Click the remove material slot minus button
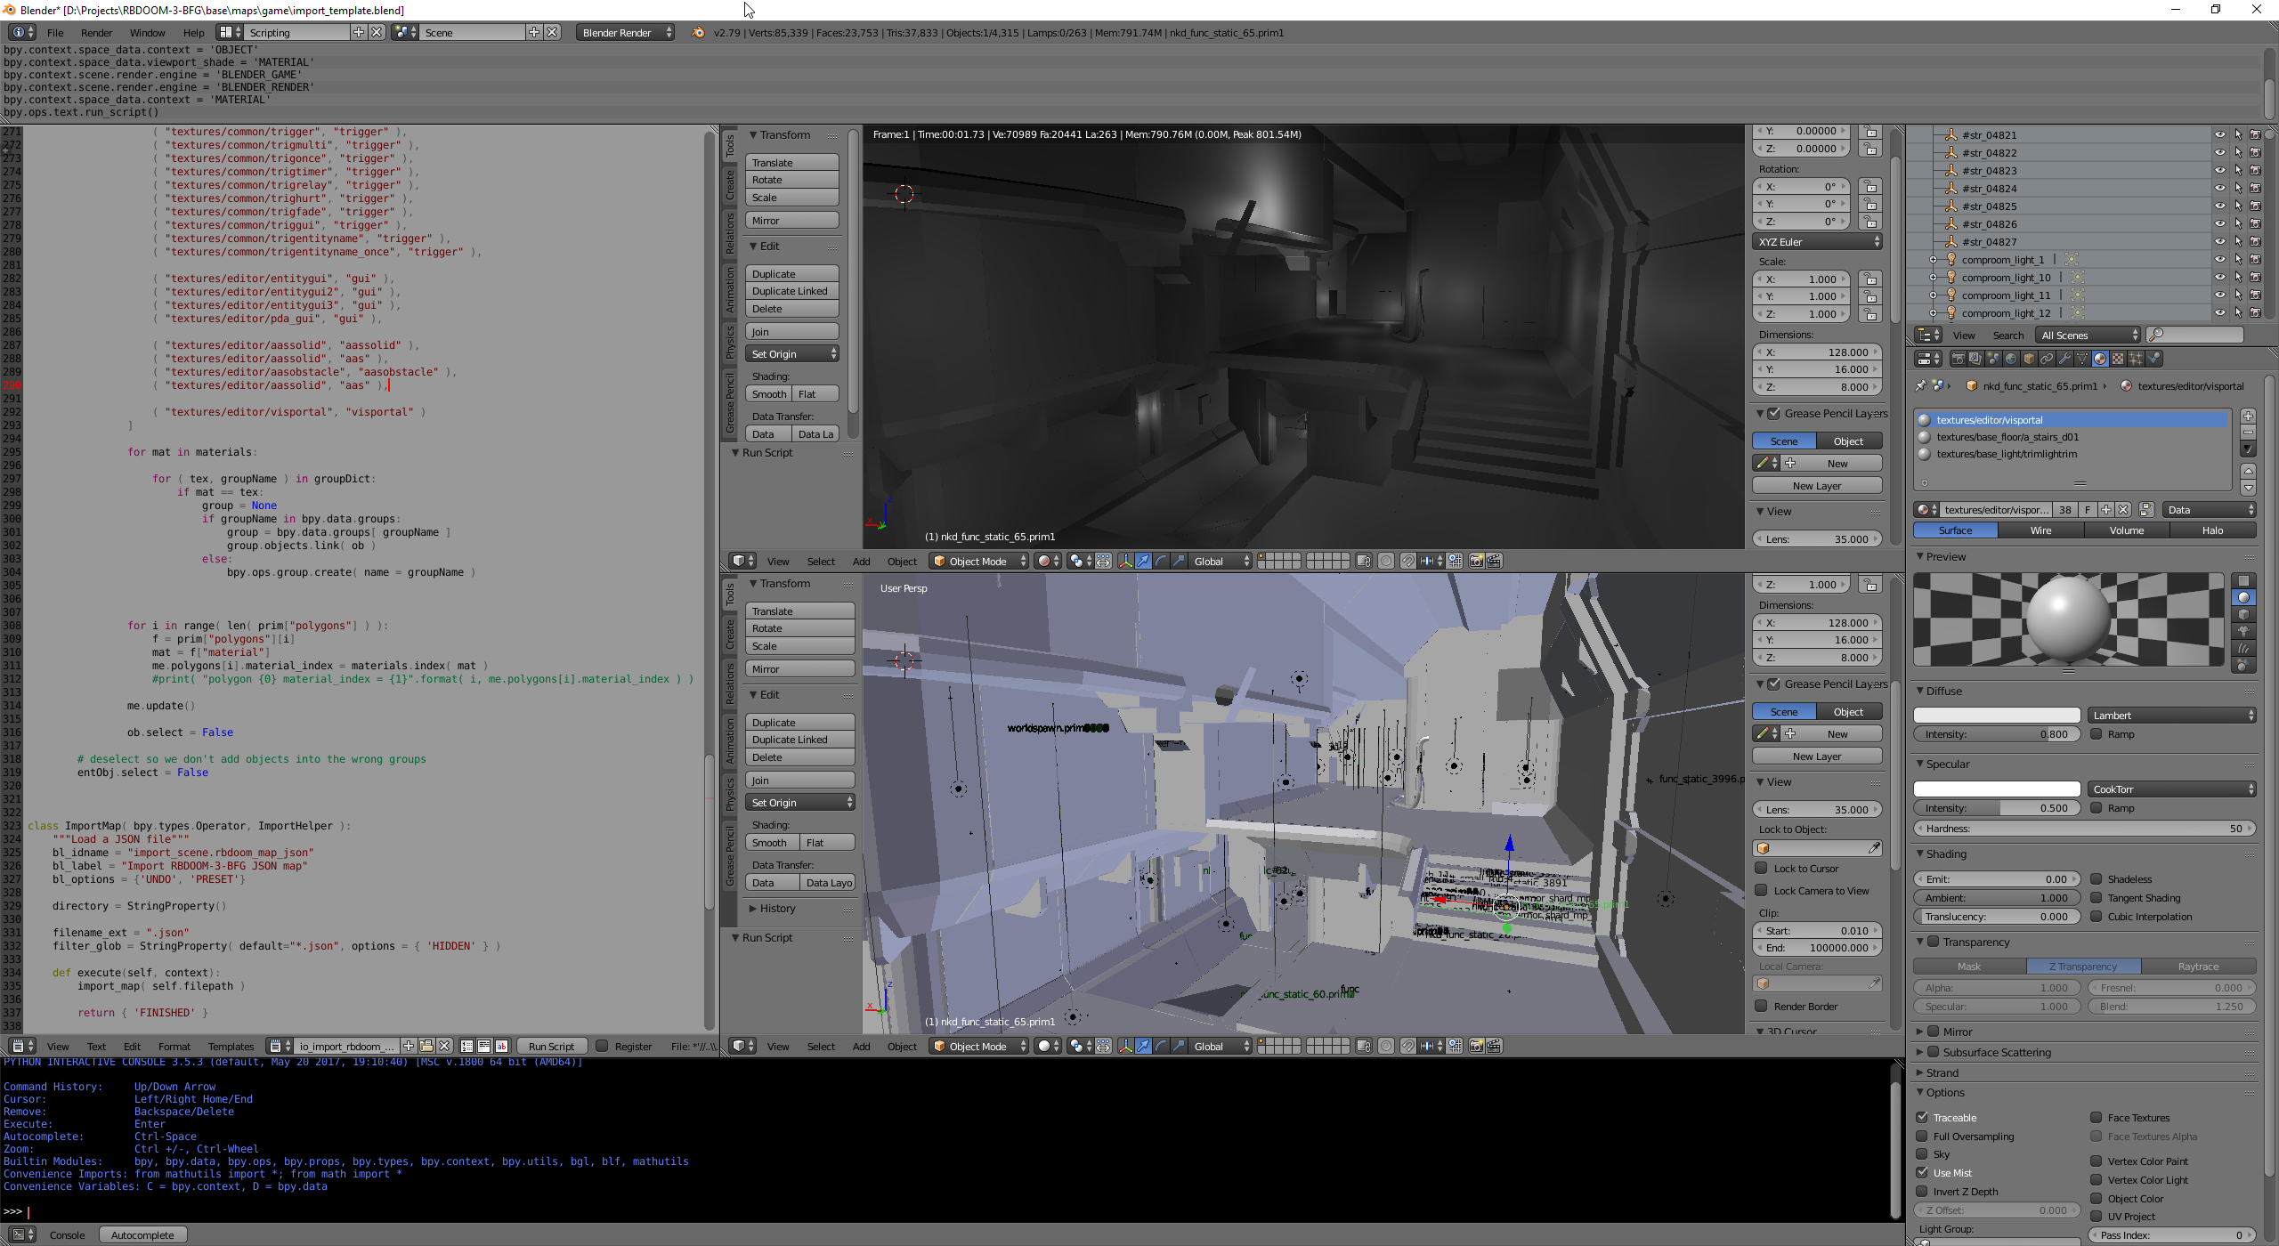This screenshot has width=2279, height=1246. 2248,433
